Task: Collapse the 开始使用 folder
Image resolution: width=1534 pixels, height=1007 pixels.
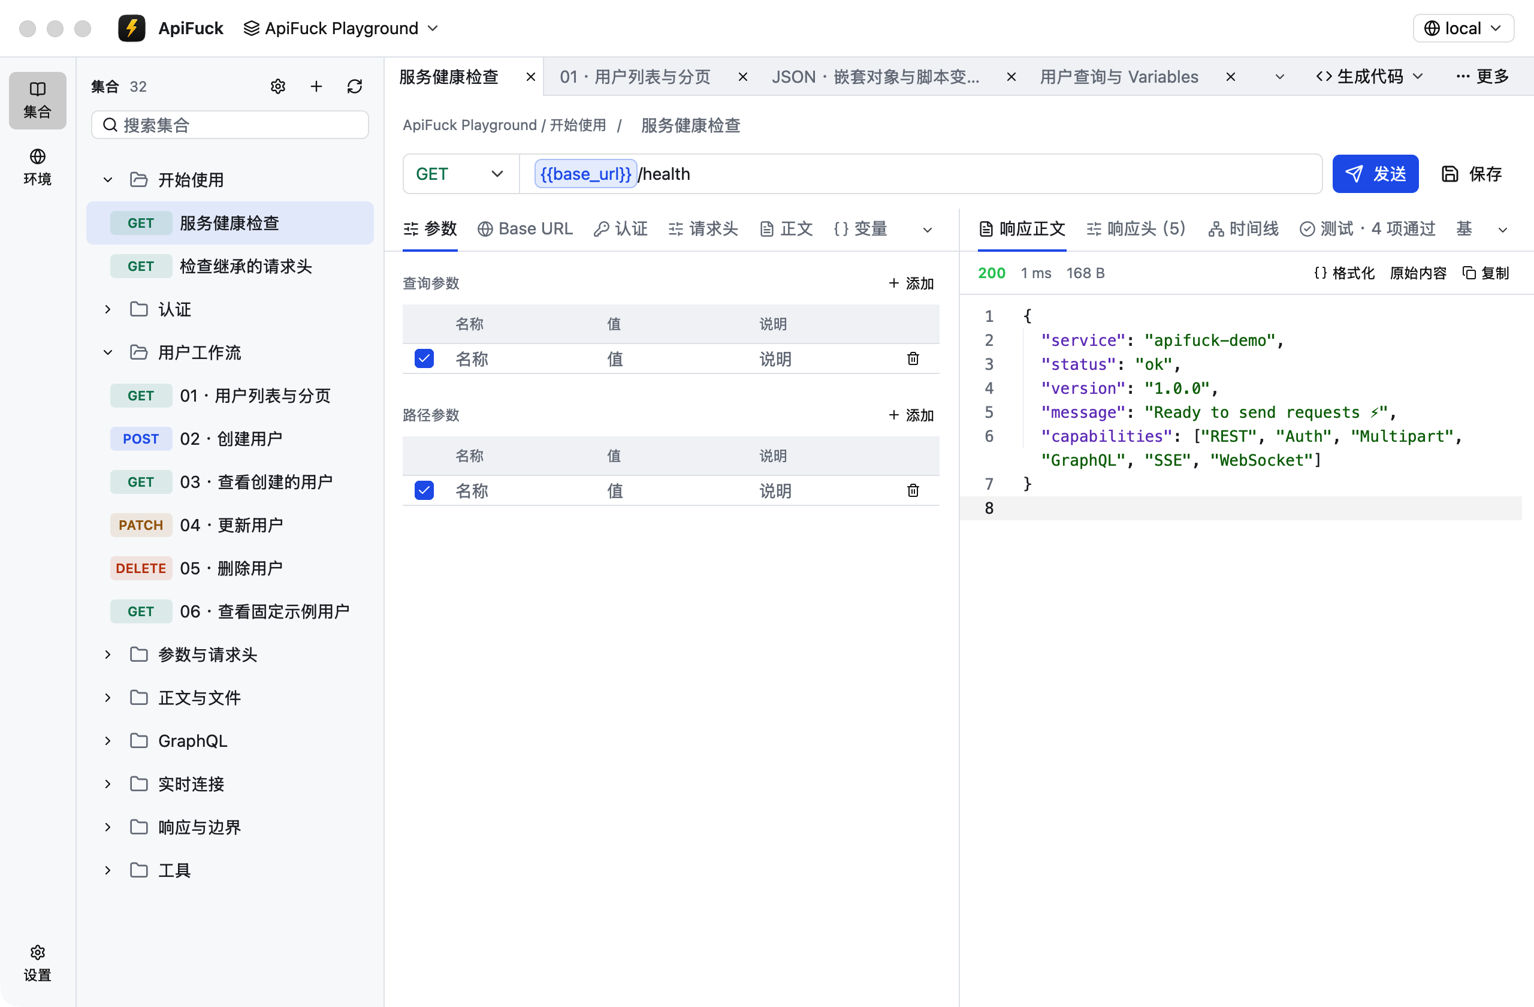Action: (108, 180)
